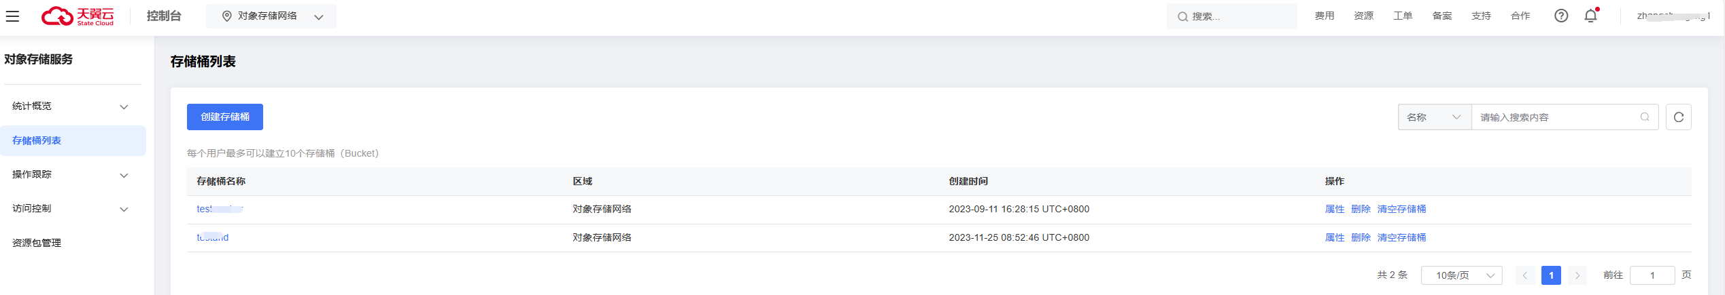Open the 对象存储网络 region selector
The width and height of the screenshot is (1725, 295).
[271, 16]
